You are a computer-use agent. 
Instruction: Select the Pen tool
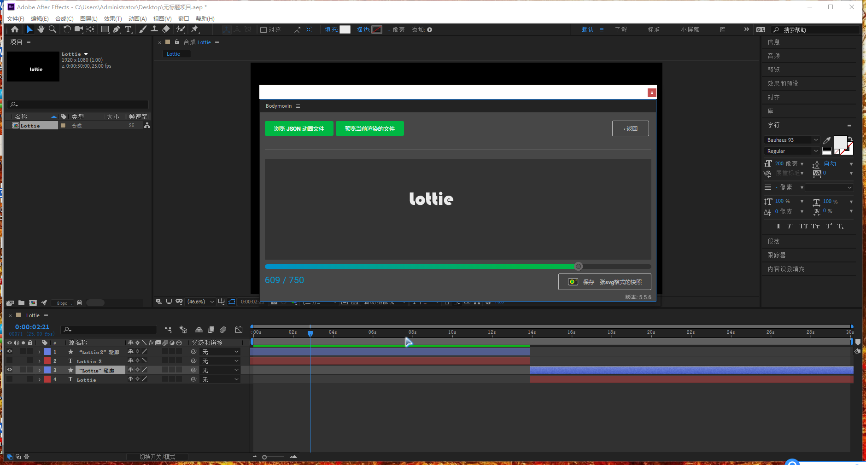(x=117, y=29)
